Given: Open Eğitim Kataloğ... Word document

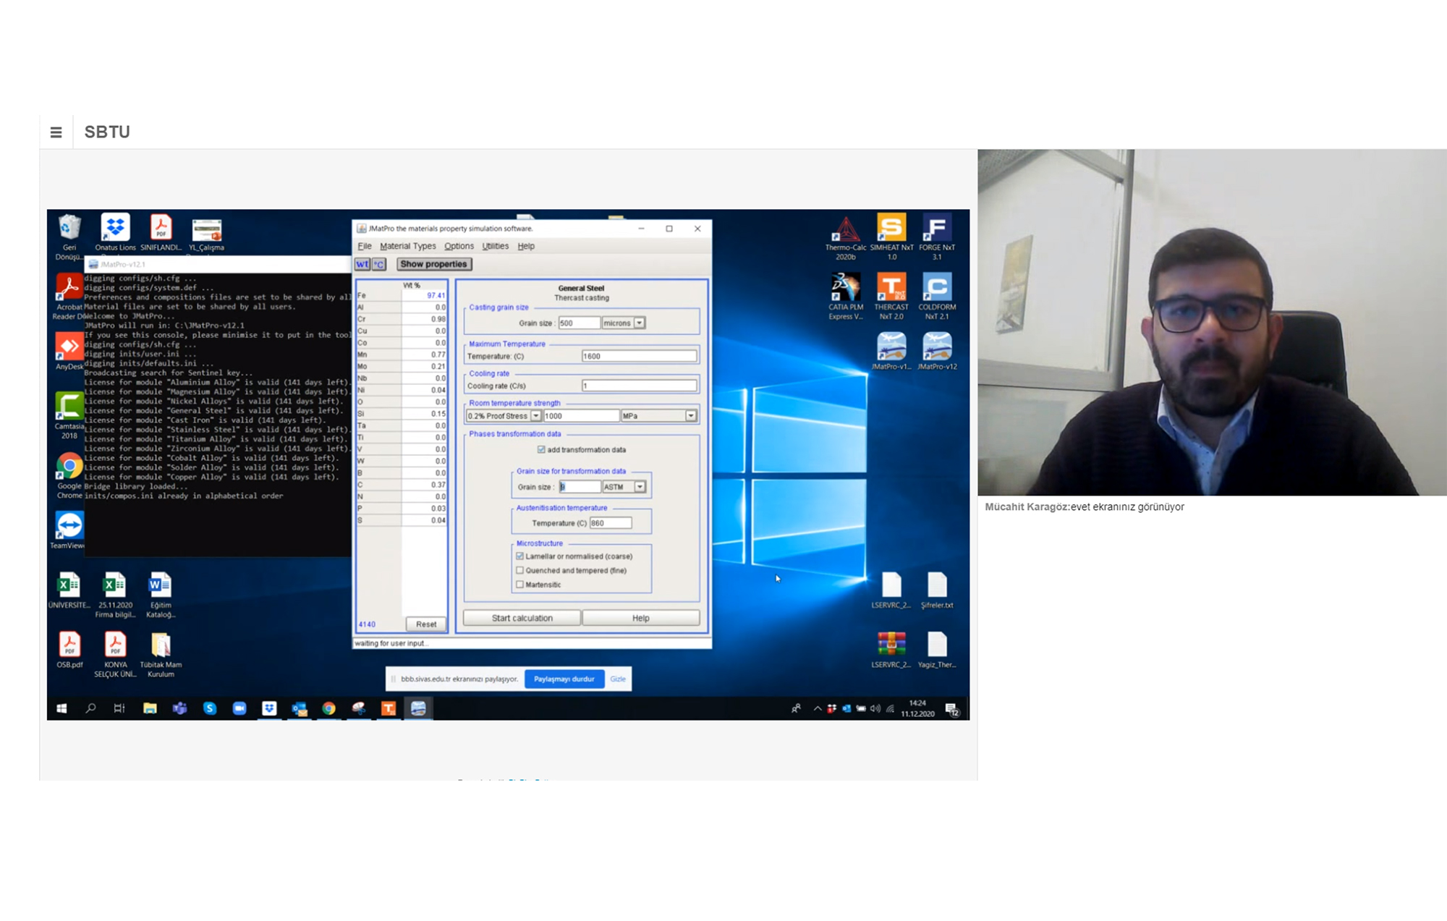Looking at the screenshot, I should coord(161,595).
